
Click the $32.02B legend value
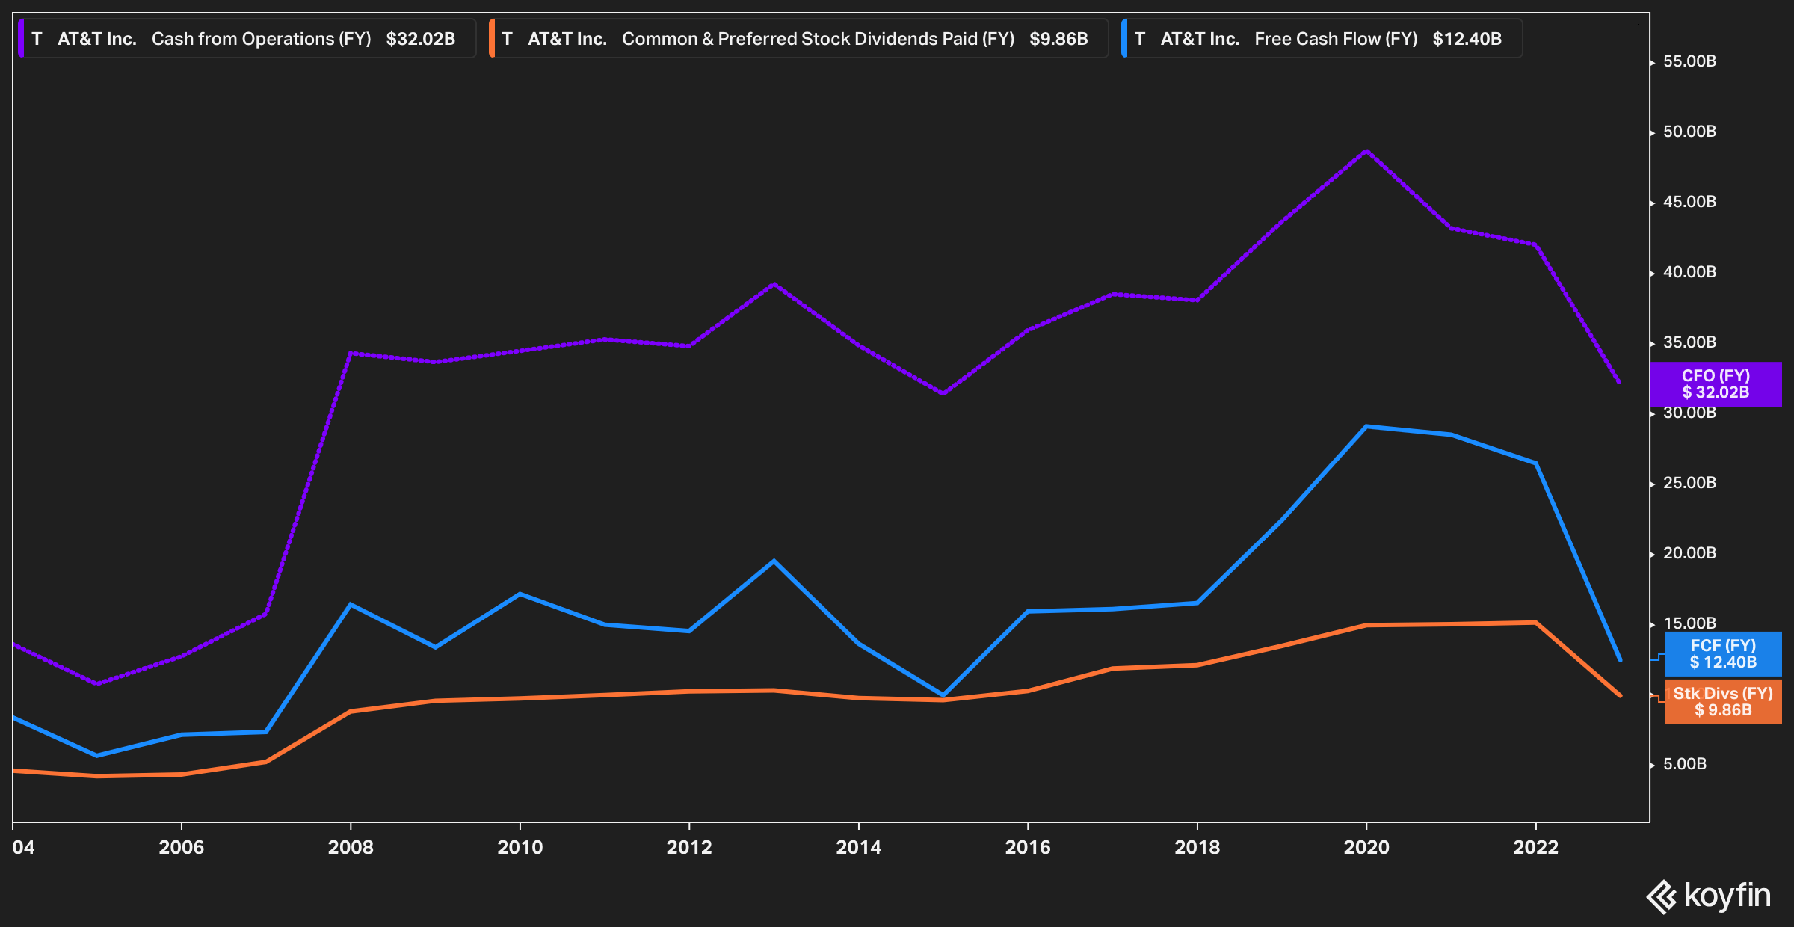(420, 39)
